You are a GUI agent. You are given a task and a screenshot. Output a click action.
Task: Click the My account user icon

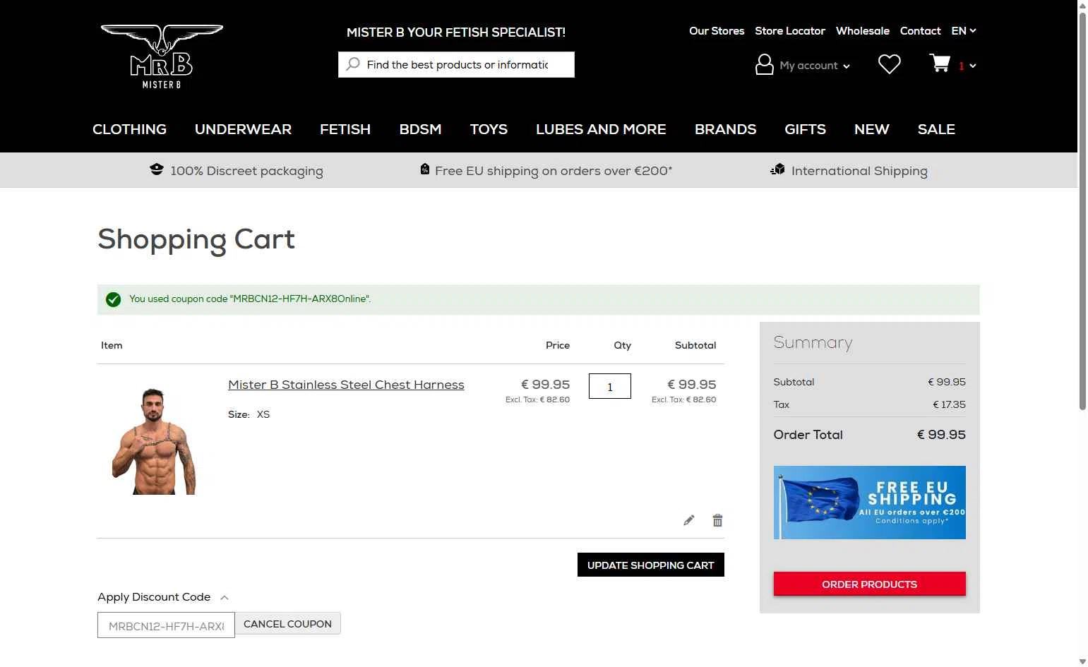764,64
